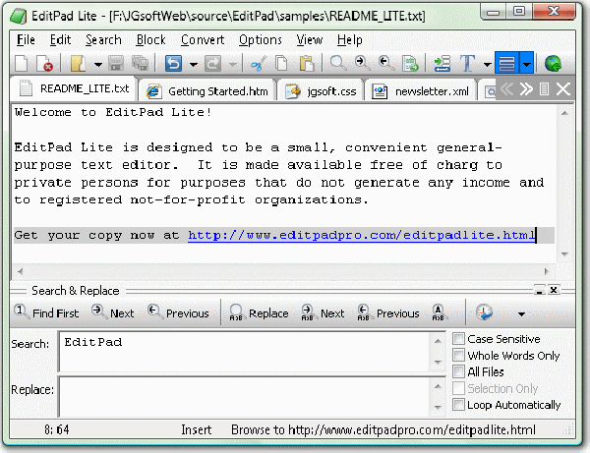Viewport: 590px width, 453px height.
Task: Click the Font icon with the letter T
Action: click(x=468, y=63)
